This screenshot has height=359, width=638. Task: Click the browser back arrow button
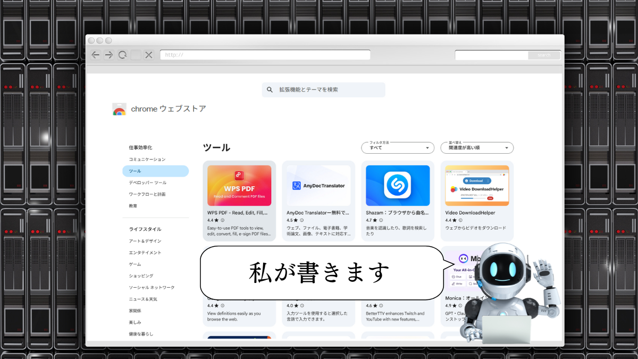[96, 55]
